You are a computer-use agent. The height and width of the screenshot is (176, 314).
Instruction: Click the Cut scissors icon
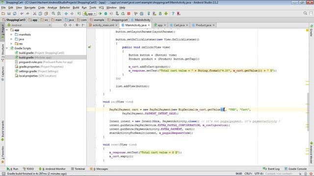pyautogui.click(x=35, y=14)
